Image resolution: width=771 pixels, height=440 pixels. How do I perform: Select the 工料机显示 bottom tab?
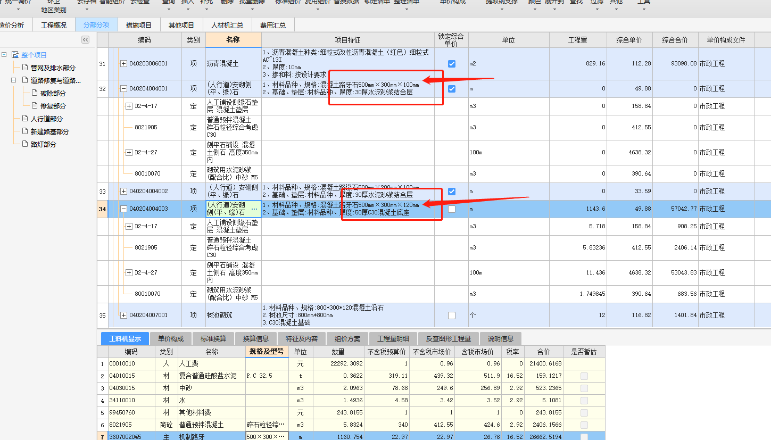click(125, 338)
